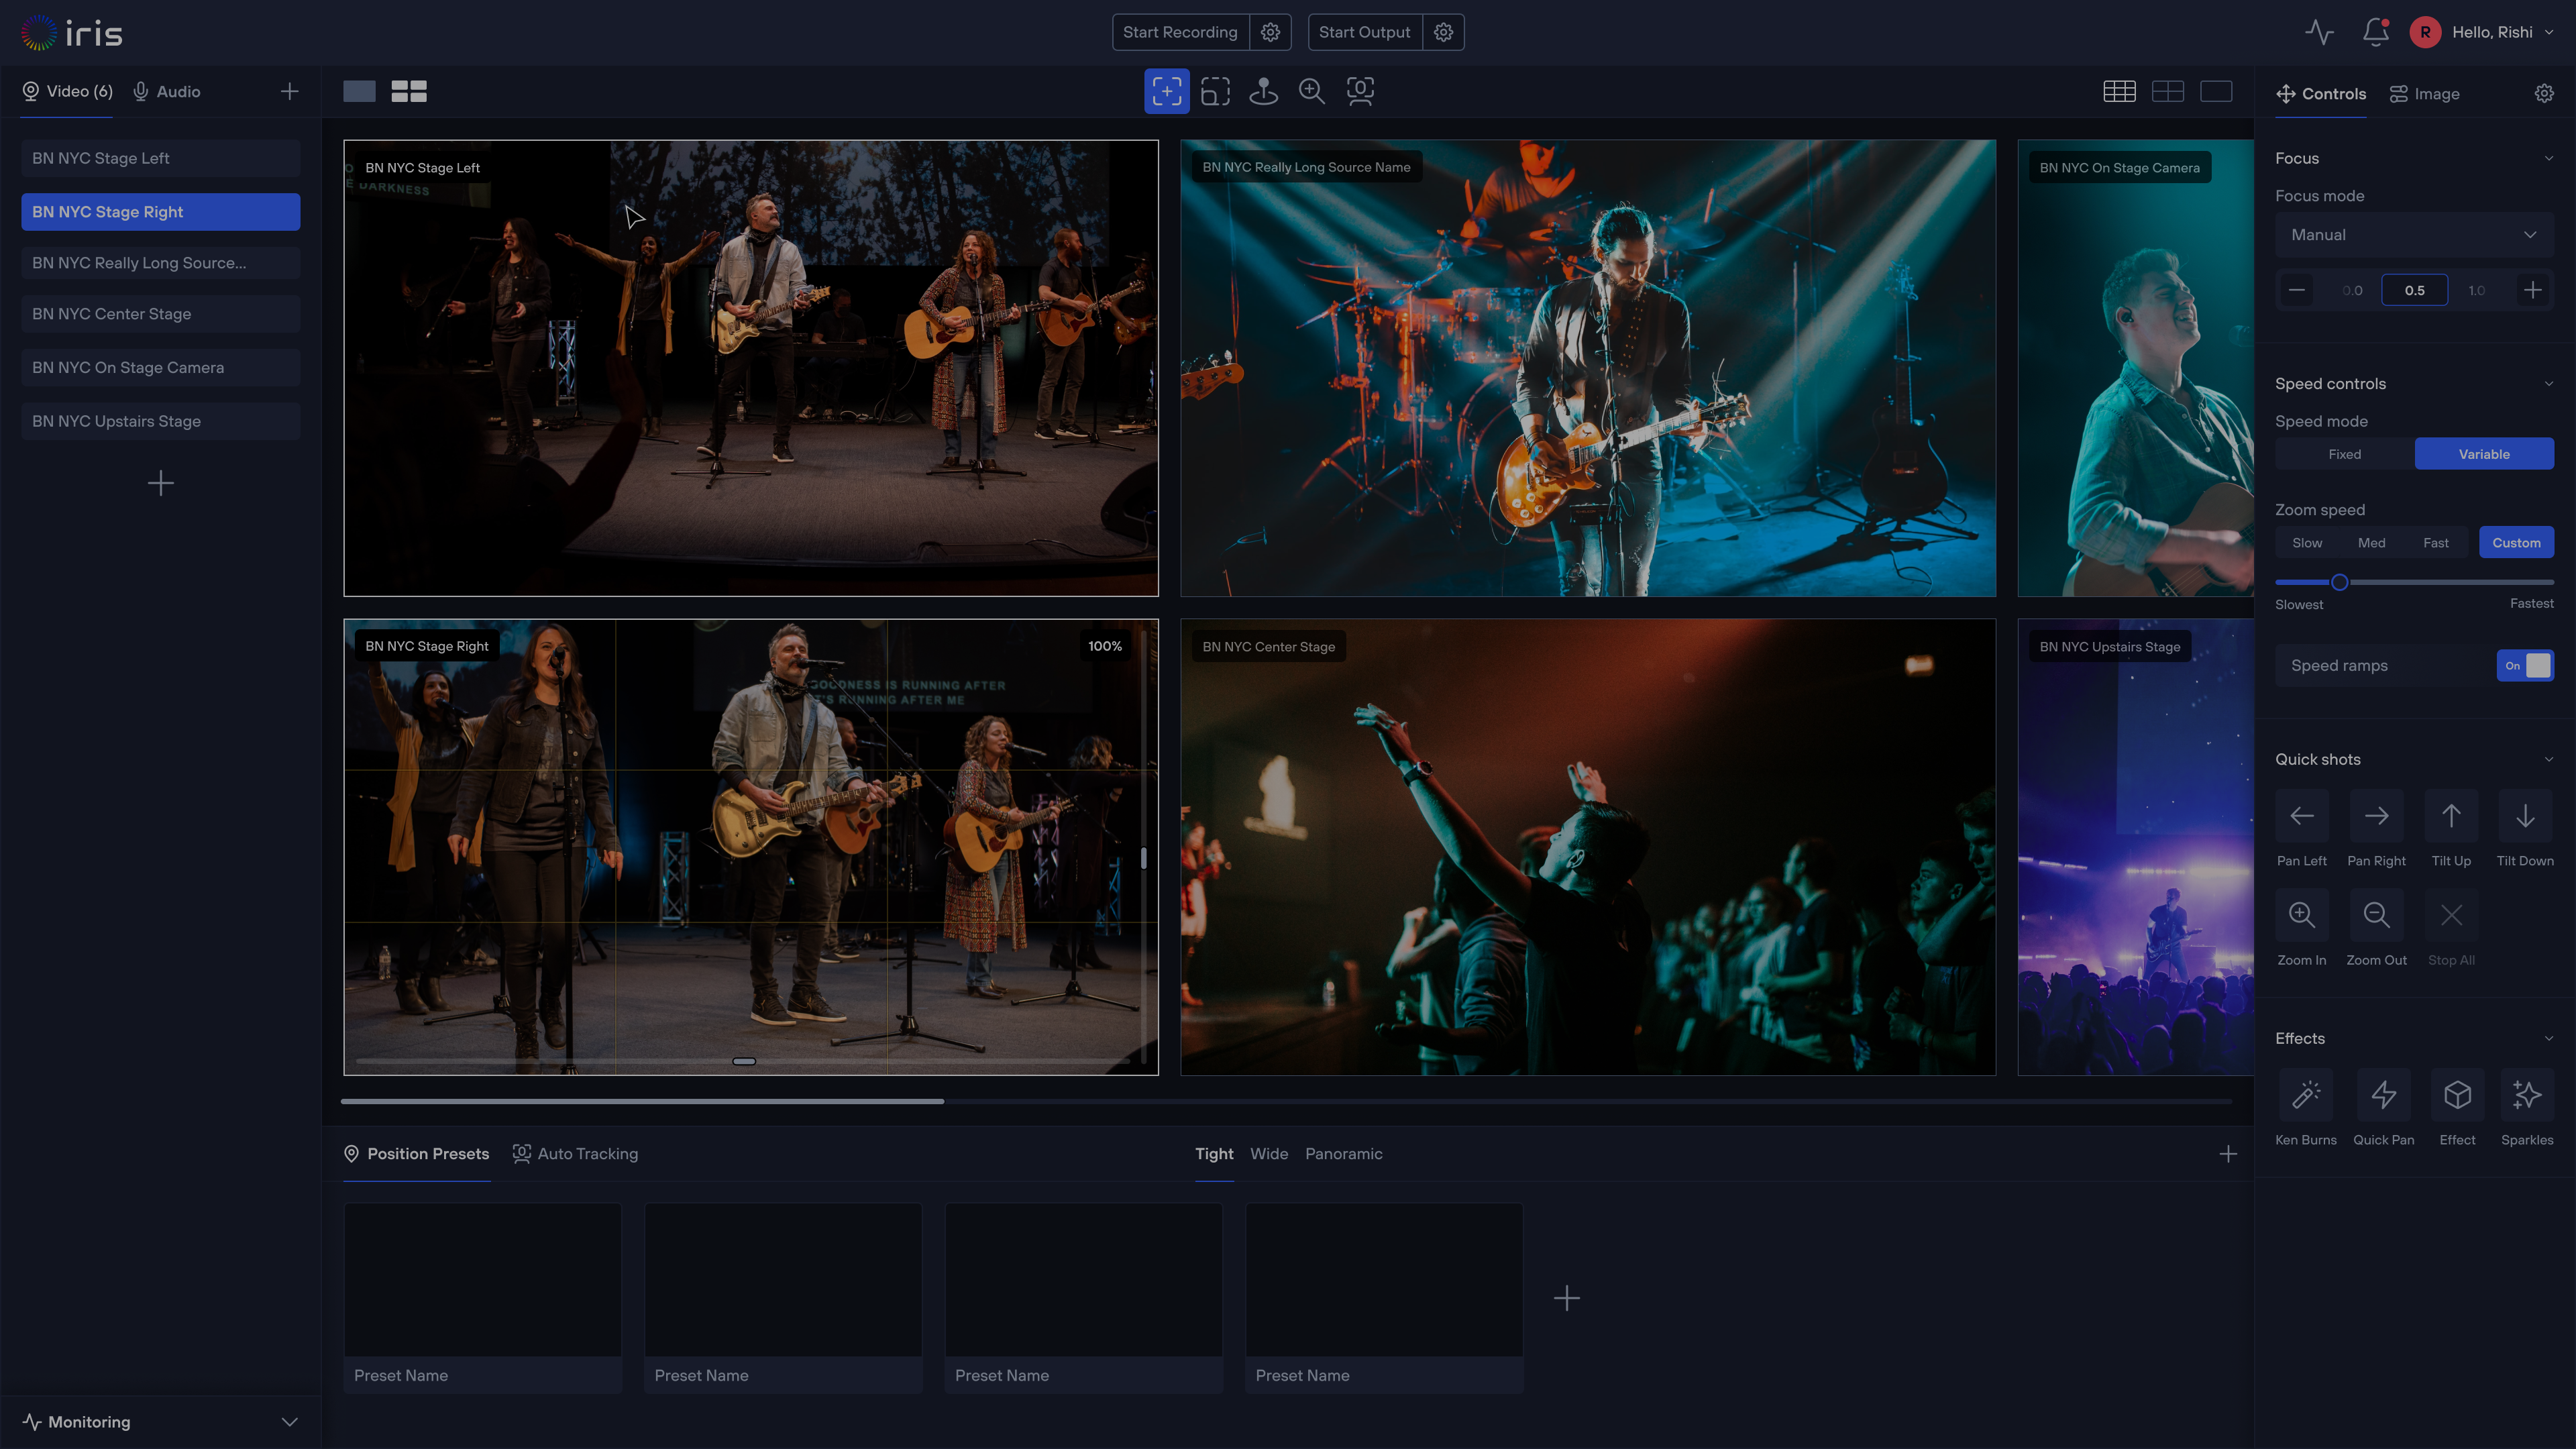This screenshot has height=1449, width=2576.
Task: Select the face tracking tool icon
Action: (1360, 91)
